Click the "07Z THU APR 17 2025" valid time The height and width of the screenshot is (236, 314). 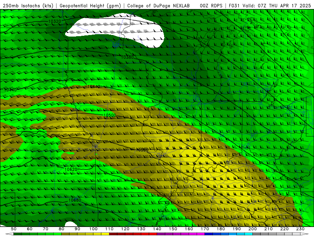pyautogui.click(x=284, y=6)
